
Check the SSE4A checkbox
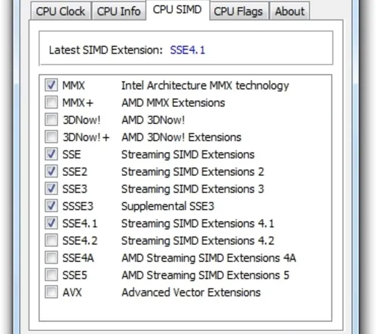click(x=51, y=258)
